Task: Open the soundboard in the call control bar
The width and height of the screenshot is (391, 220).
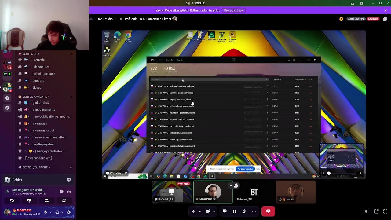Action: point(244,211)
